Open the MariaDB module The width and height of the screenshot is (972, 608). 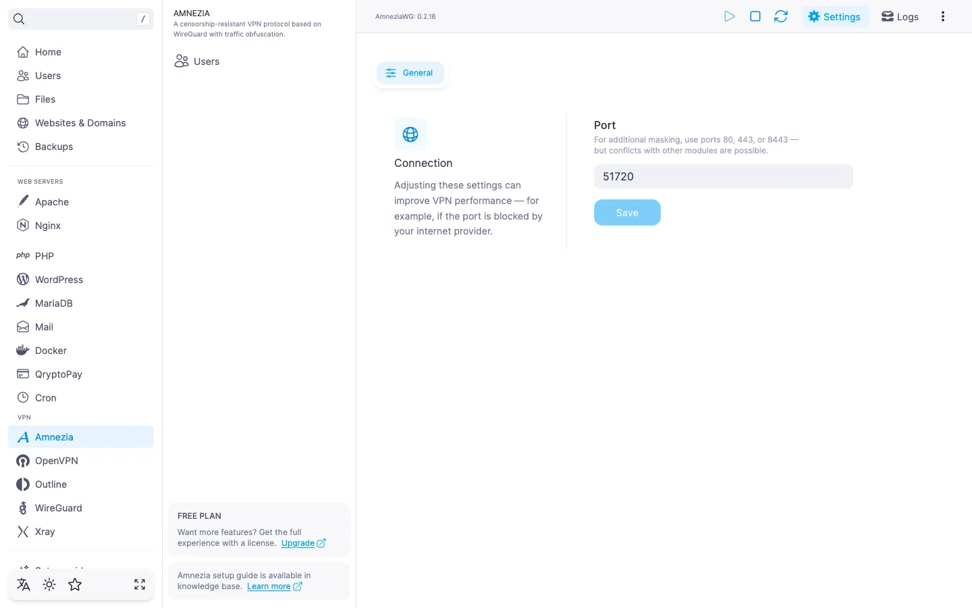point(81,303)
